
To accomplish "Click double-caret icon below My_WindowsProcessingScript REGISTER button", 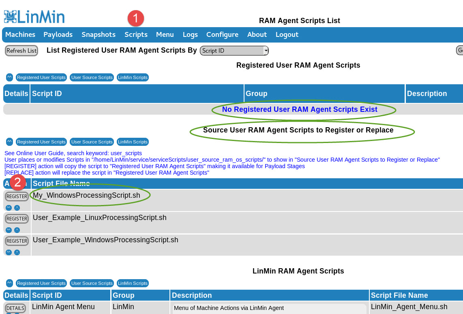I will [x=9, y=208].
